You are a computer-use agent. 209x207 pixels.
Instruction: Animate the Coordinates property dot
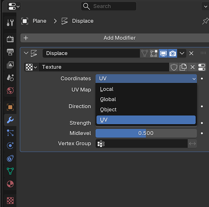(x=202, y=79)
